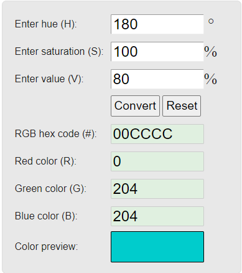Click the degree symbol beside hue field

coord(211,21)
